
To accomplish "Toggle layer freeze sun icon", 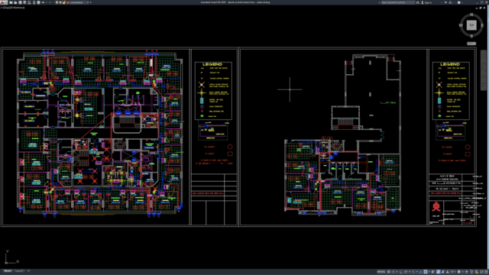I will 60,2.
